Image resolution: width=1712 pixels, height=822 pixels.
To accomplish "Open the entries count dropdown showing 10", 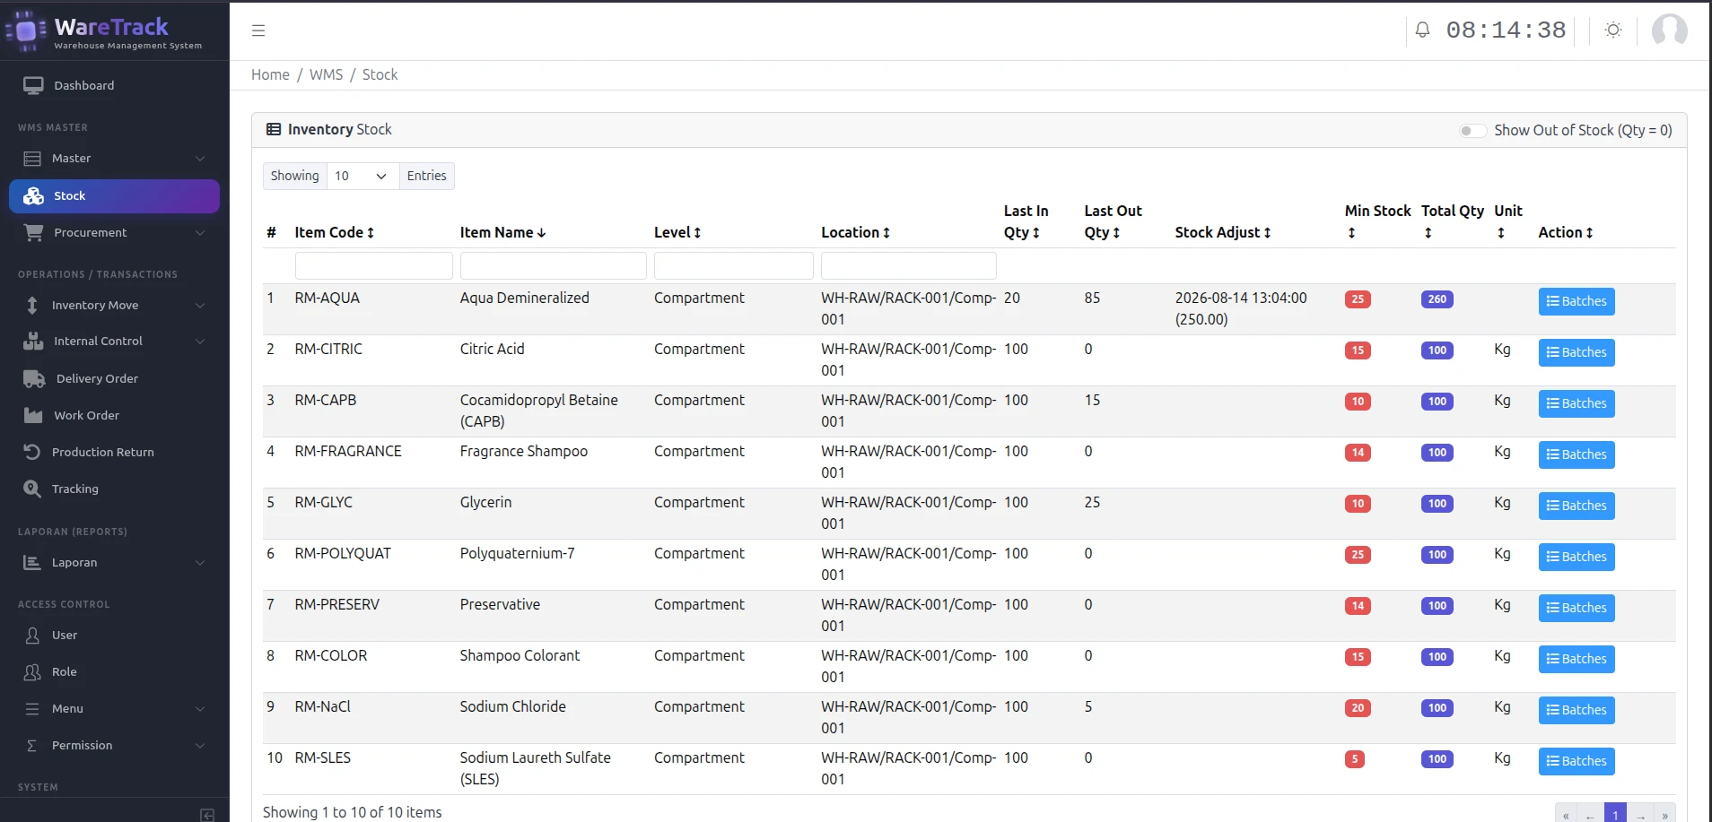I will [x=362, y=176].
